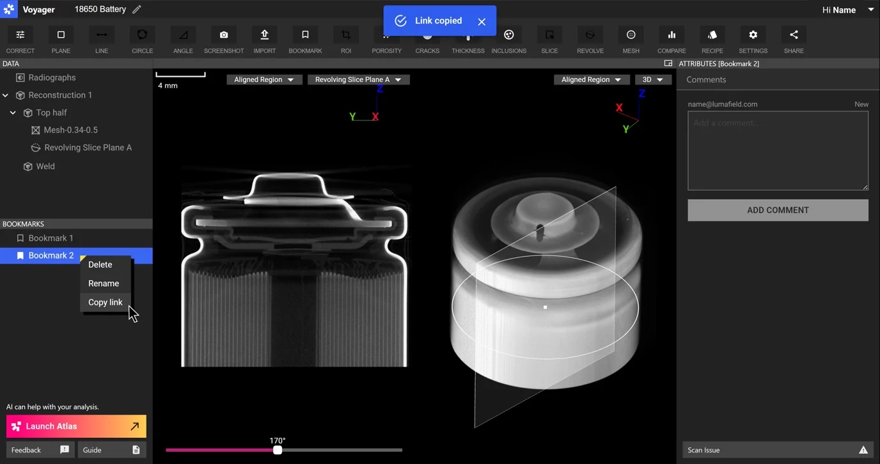Click the Screenshot camera icon
Image resolution: width=880 pixels, height=464 pixels.
(x=224, y=35)
